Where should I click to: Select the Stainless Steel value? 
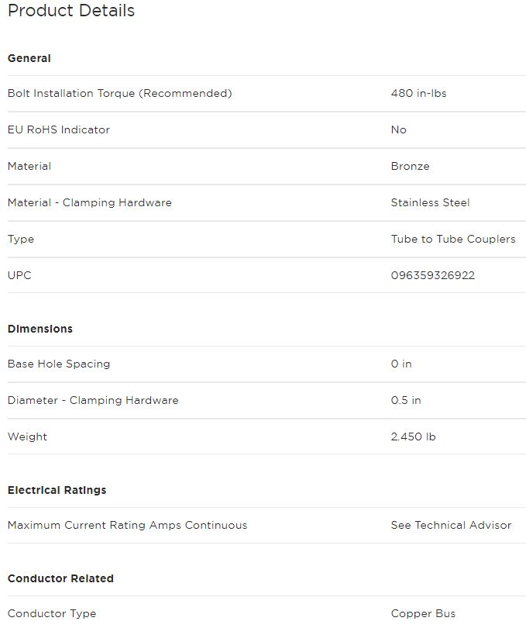430,202
